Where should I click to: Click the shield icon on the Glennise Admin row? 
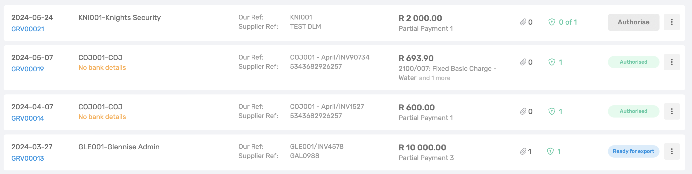[x=550, y=152]
